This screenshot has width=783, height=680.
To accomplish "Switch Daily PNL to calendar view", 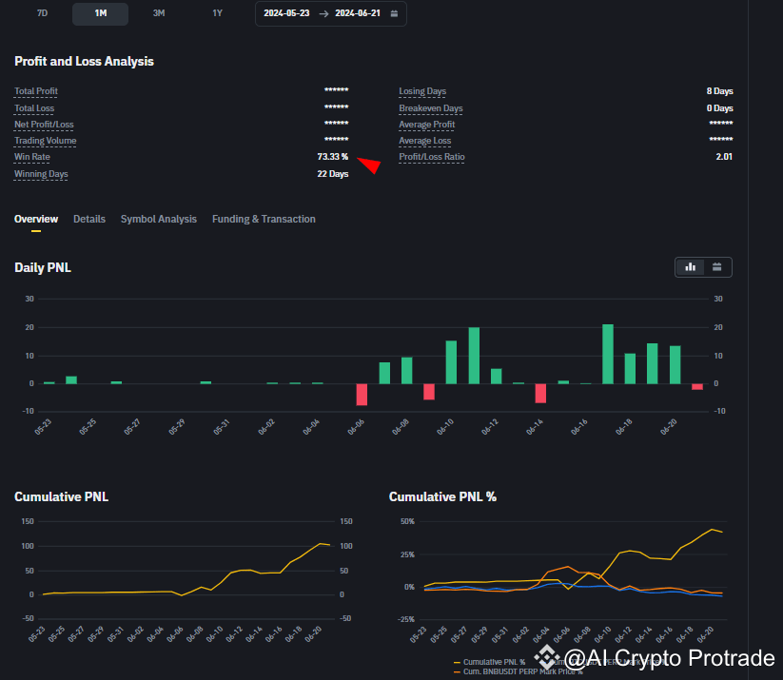I will [716, 267].
